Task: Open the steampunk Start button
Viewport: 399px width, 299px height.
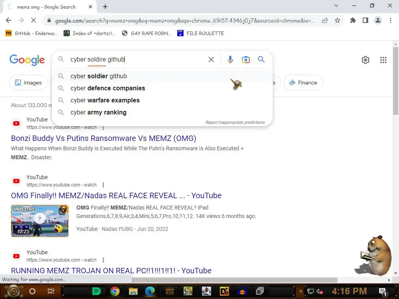Action: [x=13, y=291]
